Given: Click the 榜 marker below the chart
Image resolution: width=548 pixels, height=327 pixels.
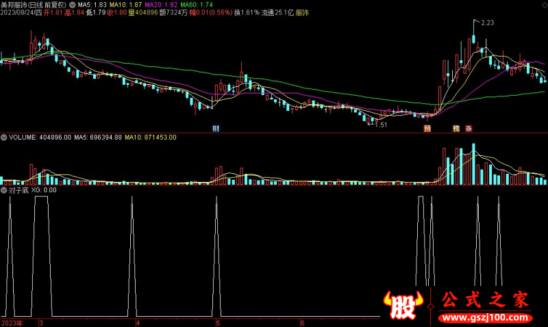Looking at the screenshot, I should click(x=456, y=129).
